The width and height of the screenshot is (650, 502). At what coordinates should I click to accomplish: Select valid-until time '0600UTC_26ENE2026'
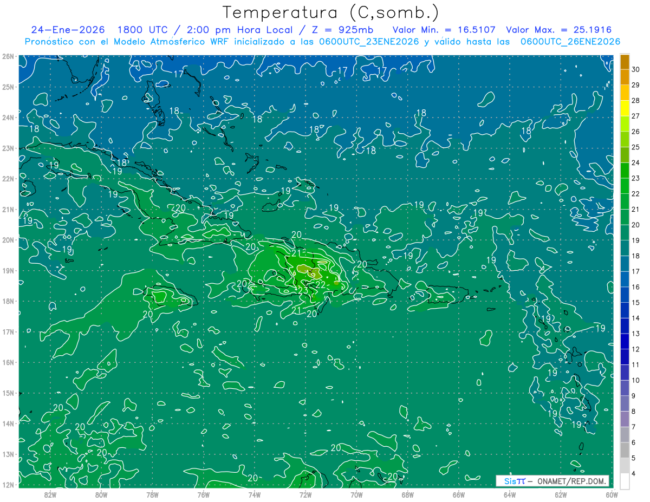[570, 42]
